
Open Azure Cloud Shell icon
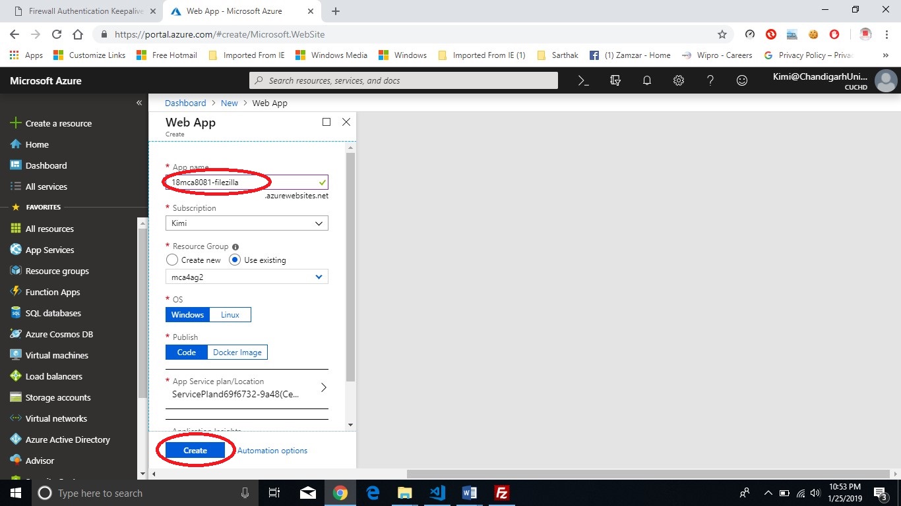[583, 80]
